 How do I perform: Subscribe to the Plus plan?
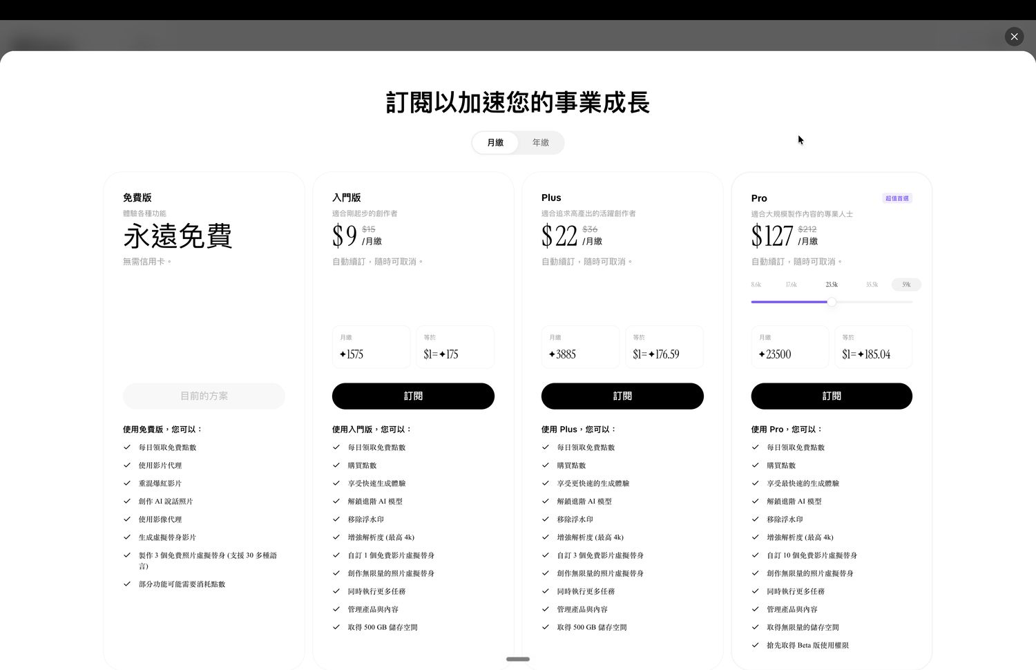pos(622,396)
